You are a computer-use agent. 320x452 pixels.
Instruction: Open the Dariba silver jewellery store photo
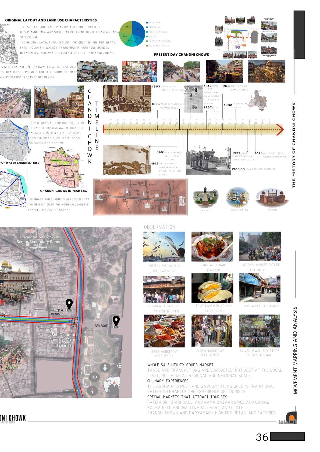coord(259,331)
